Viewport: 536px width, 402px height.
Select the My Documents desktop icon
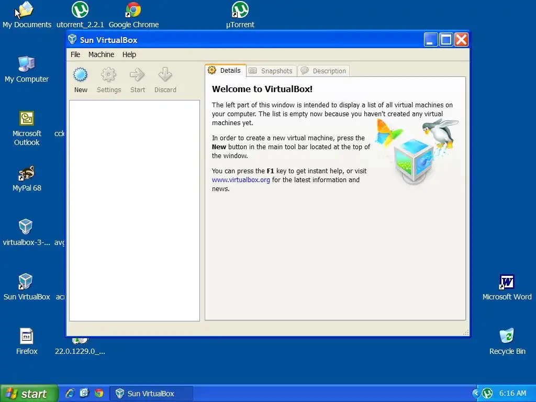[27, 15]
